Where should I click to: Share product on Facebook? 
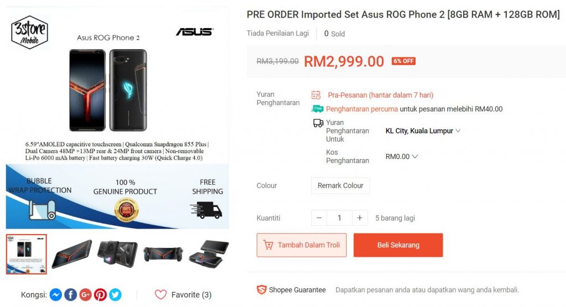[x=70, y=295]
